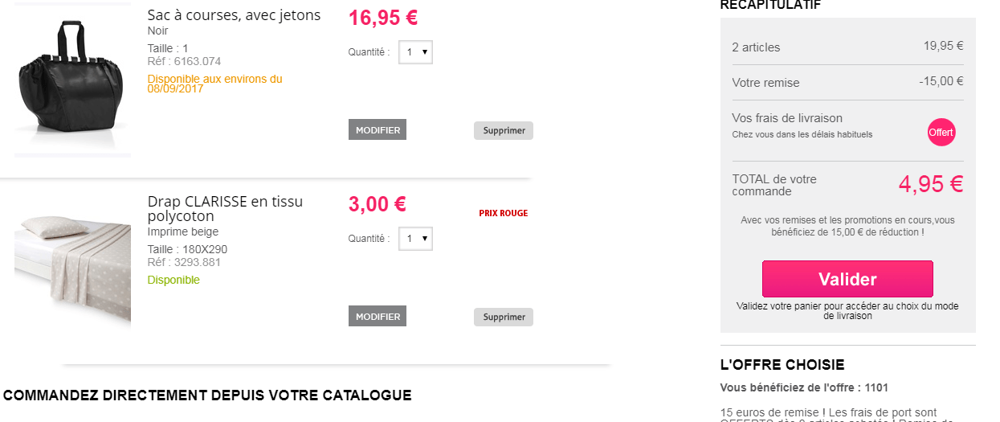
Task: Click the PRIX ROUGE label
Action: coord(503,214)
